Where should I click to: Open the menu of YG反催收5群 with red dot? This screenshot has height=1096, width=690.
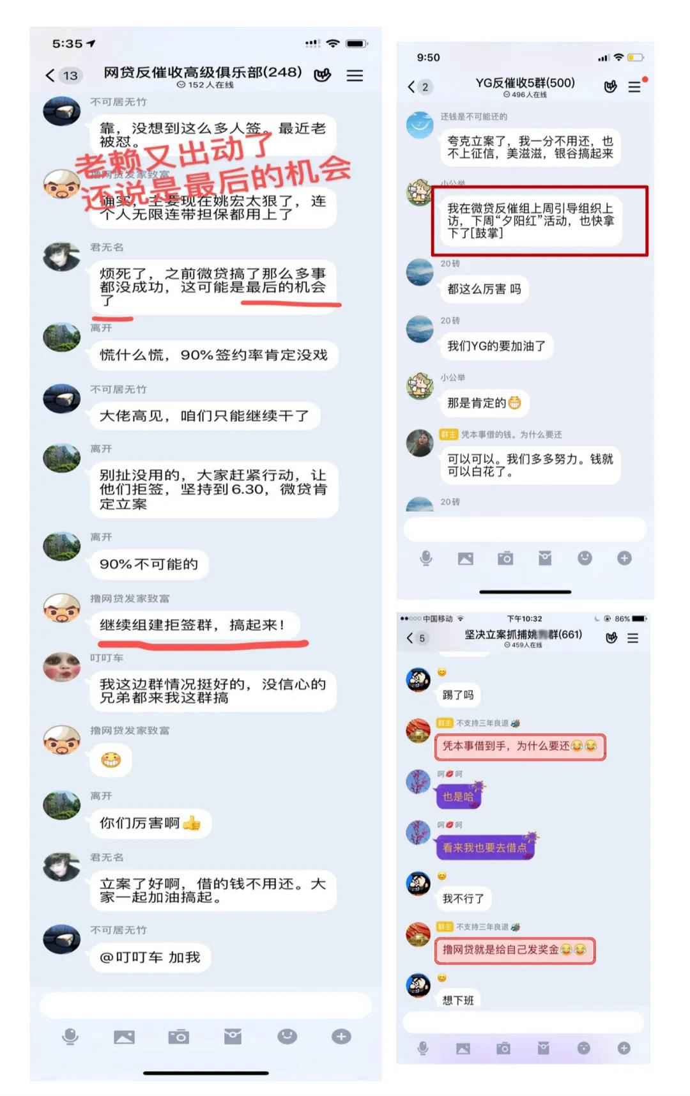pyautogui.click(x=636, y=86)
